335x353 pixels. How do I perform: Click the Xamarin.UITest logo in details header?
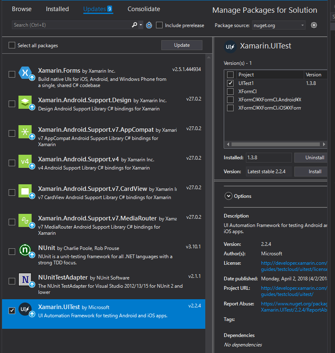pos(230,47)
